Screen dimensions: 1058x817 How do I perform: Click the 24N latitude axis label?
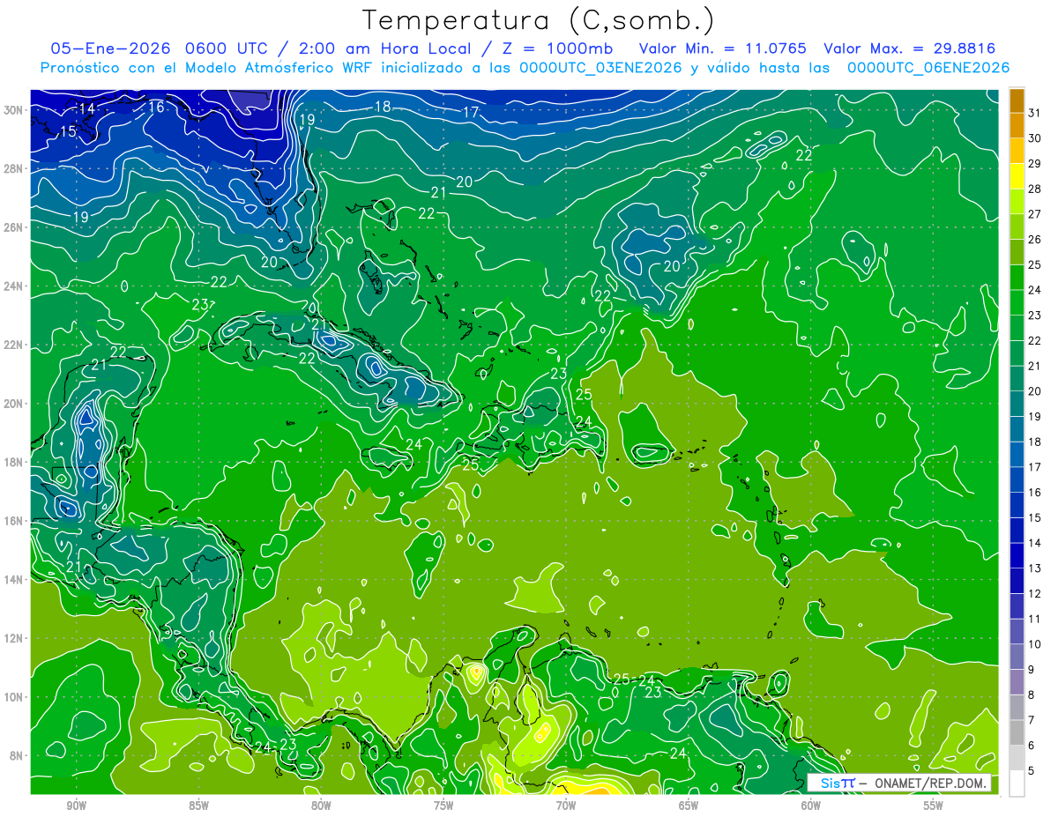tap(13, 286)
